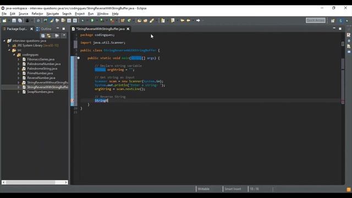The image size is (352, 198).
Task: Select StringReverseWithoutStringBuffer file in tree
Action: point(48,82)
